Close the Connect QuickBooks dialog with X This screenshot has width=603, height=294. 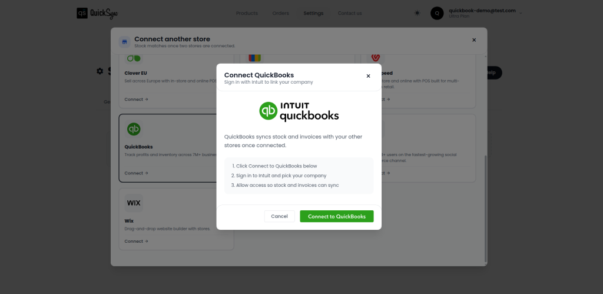pos(368,76)
